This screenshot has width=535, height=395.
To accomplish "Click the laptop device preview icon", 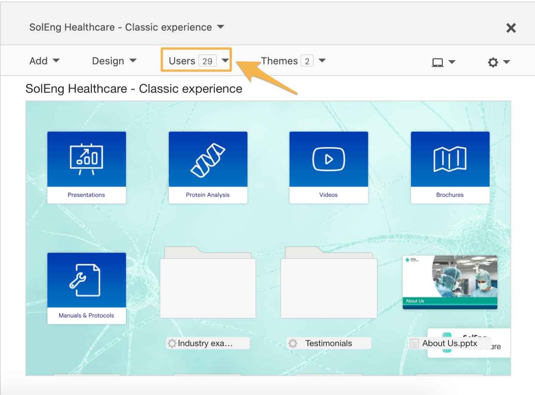I will [437, 62].
